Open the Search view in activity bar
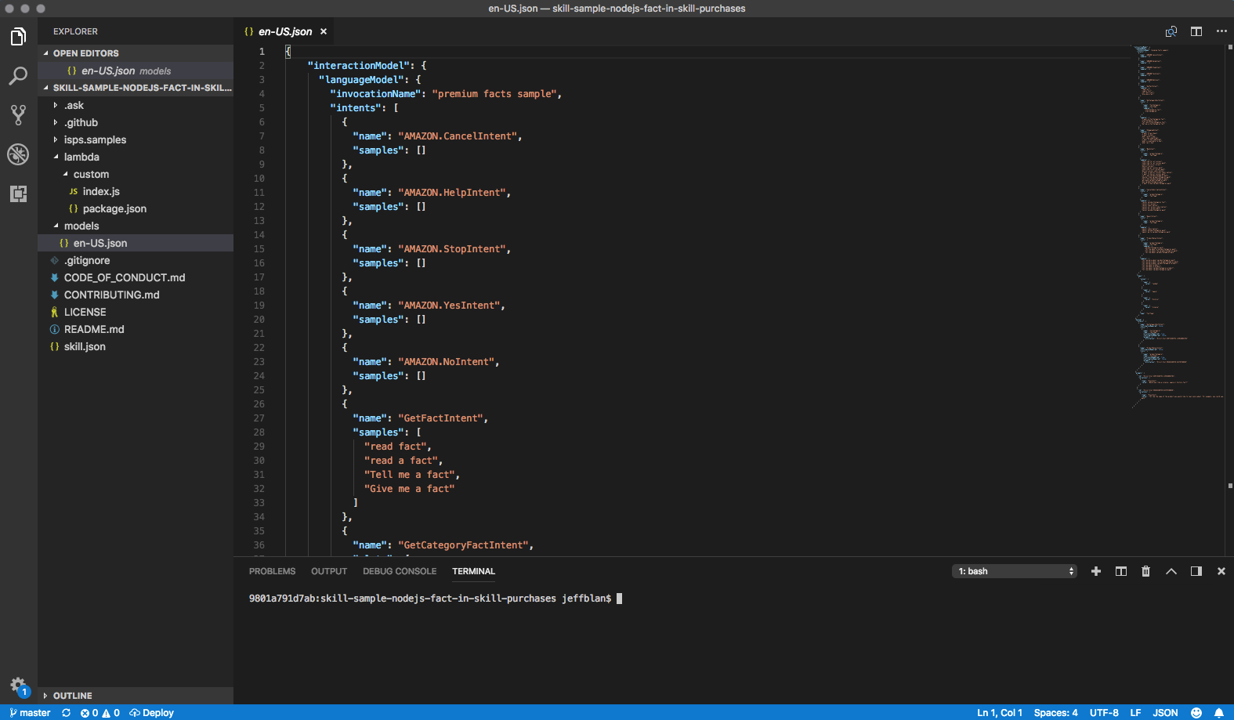 [x=18, y=76]
